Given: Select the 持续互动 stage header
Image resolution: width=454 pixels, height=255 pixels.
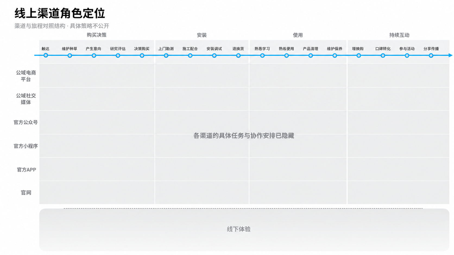Looking at the screenshot, I should 399,35.
